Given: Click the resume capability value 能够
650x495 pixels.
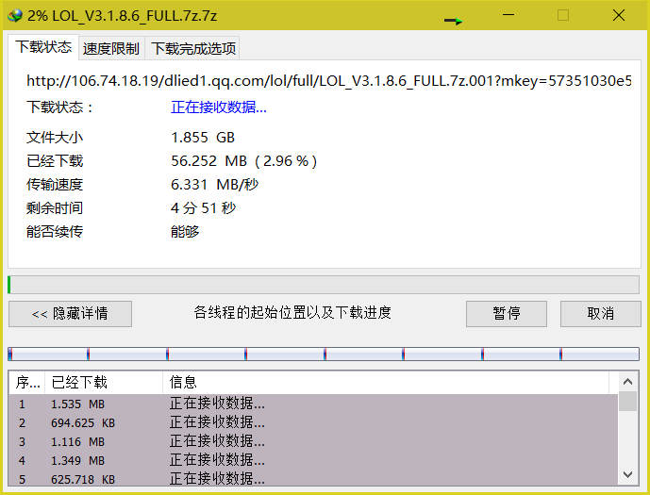Looking at the screenshot, I should pyautogui.click(x=185, y=232).
